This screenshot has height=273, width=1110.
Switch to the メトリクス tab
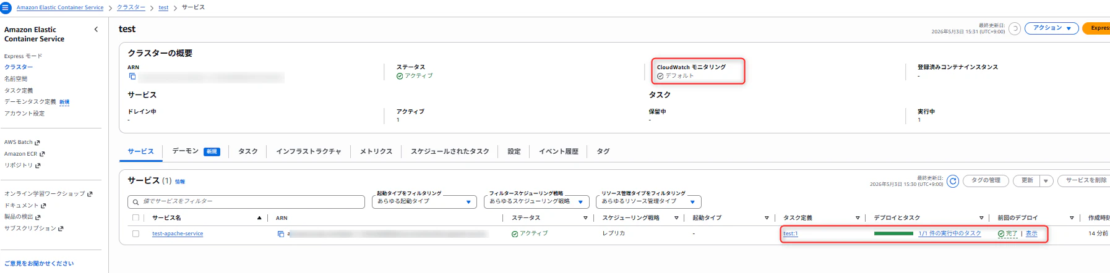click(376, 151)
